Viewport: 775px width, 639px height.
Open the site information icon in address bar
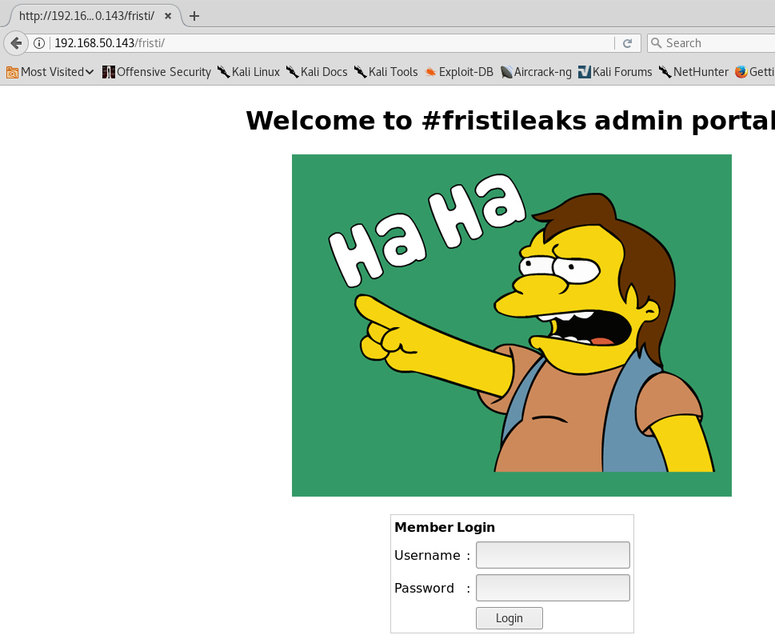click(39, 43)
